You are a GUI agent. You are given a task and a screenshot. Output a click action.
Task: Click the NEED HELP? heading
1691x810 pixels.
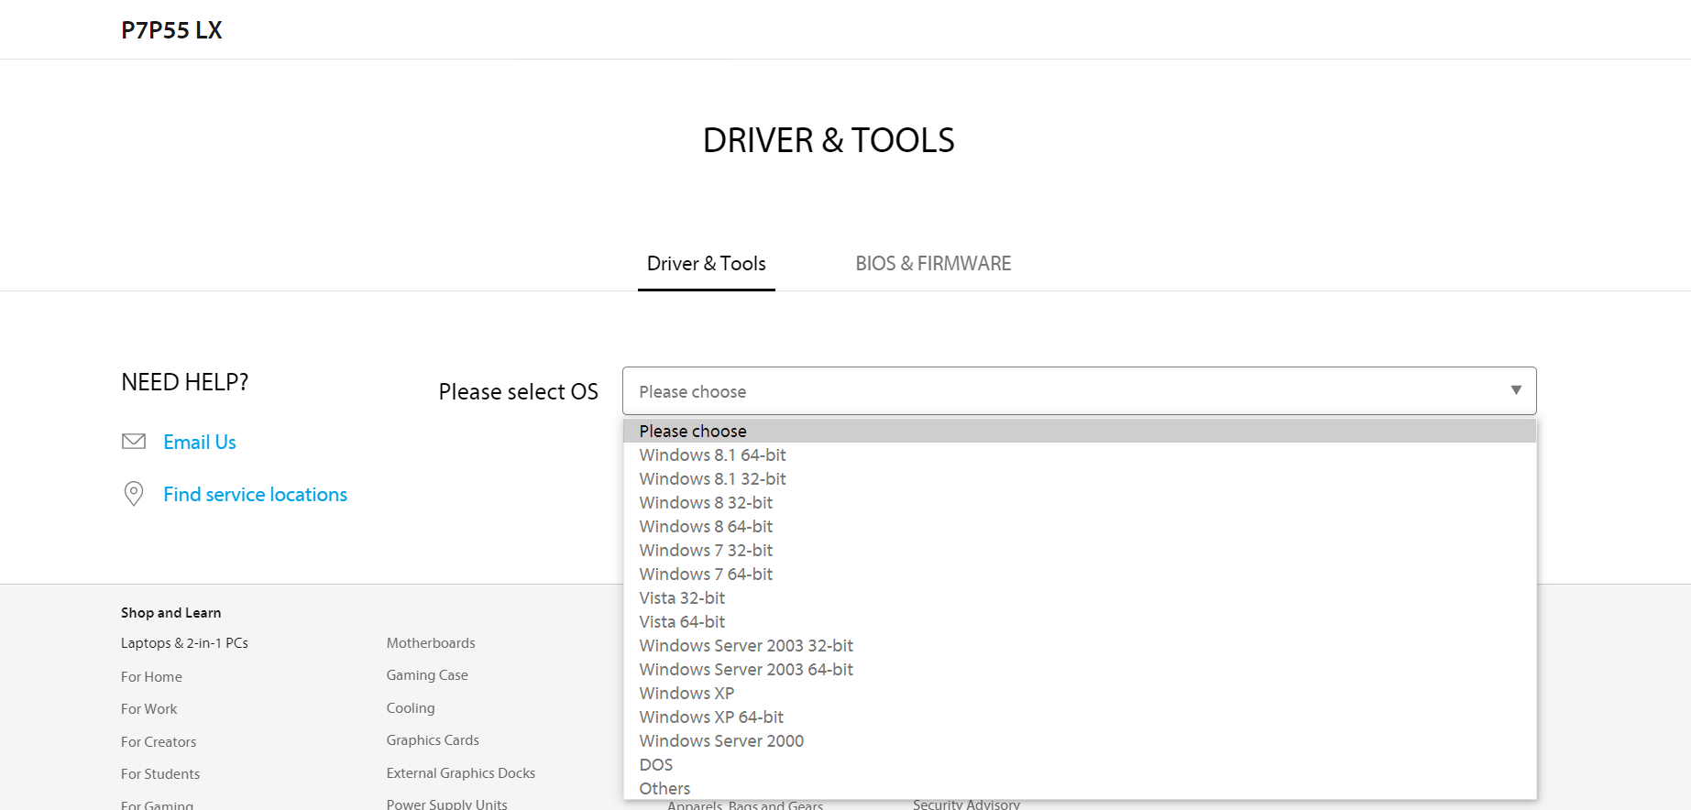184,382
